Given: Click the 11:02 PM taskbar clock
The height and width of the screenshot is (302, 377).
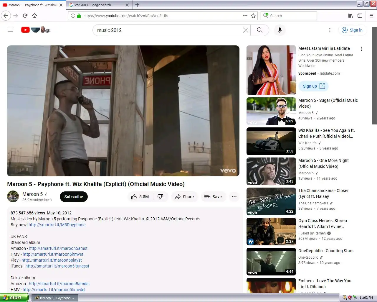Looking at the screenshot, I should pos(366,298).
